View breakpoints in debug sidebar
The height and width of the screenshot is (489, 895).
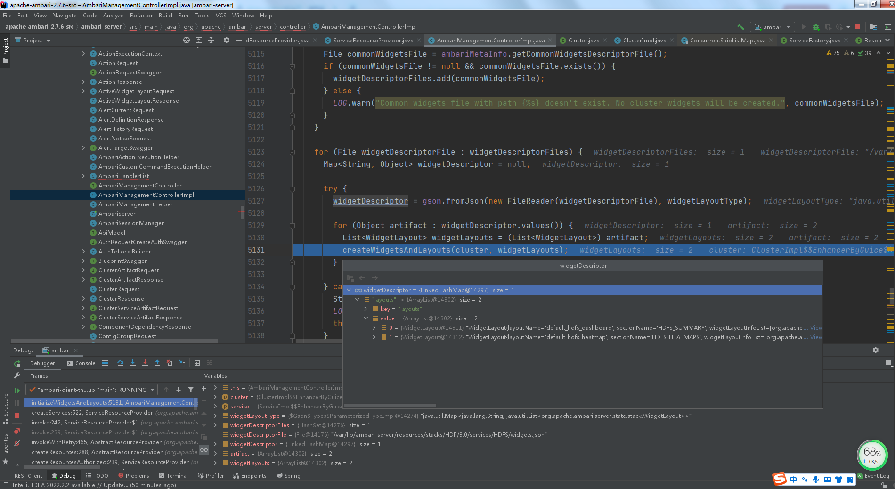pos(17,431)
